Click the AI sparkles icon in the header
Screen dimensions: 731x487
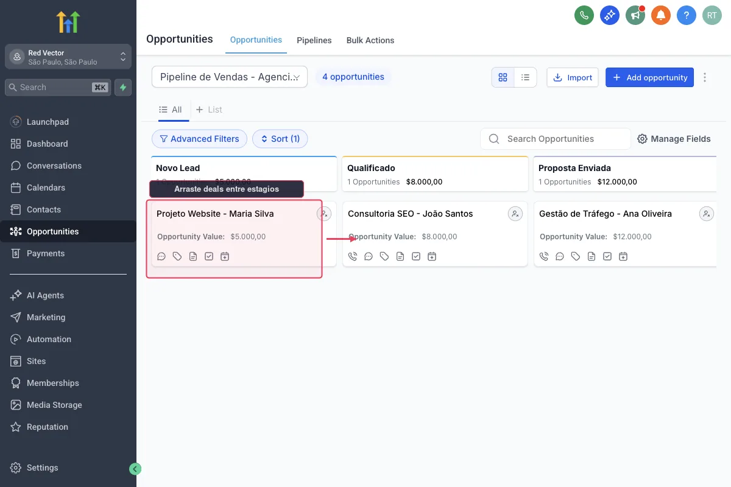point(610,15)
